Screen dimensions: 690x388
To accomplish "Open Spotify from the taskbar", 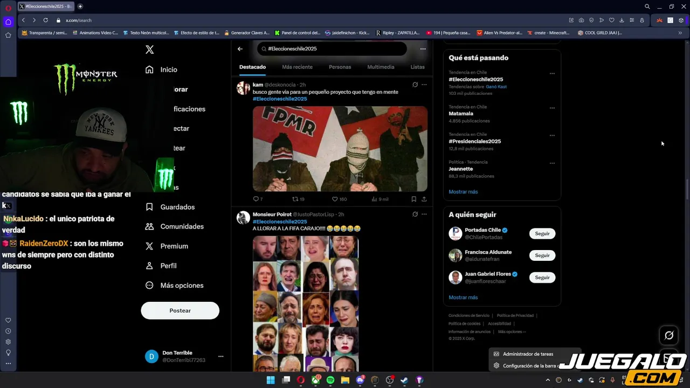I will (x=330, y=380).
